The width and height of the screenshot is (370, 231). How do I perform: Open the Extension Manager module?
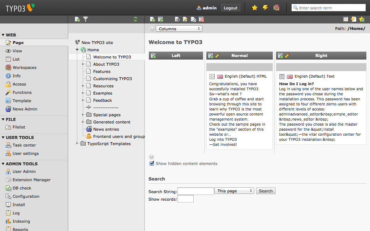(31, 180)
